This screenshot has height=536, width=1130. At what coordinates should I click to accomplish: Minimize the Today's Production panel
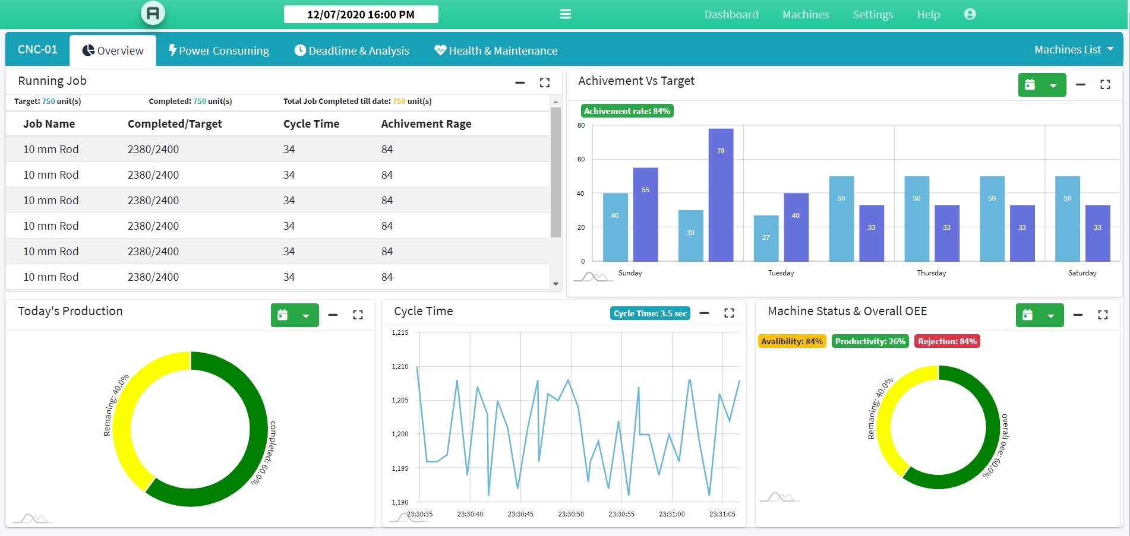pos(333,315)
